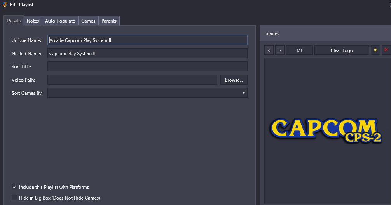Remove the current image with the red X icon
Image resolution: width=391 pixels, height=205 pixels.
point(386,50)
